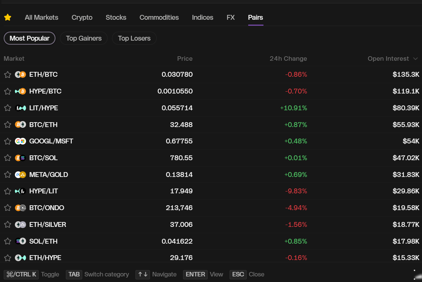The image size is (422, 282).
Task: Click the BTC/SOL price 780.55
Action: (x=181, y=158)
